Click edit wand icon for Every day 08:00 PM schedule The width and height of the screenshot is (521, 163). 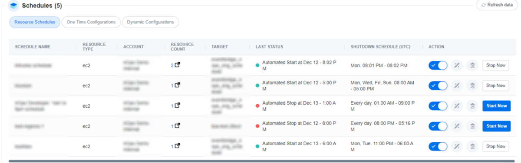pos(457,126)
